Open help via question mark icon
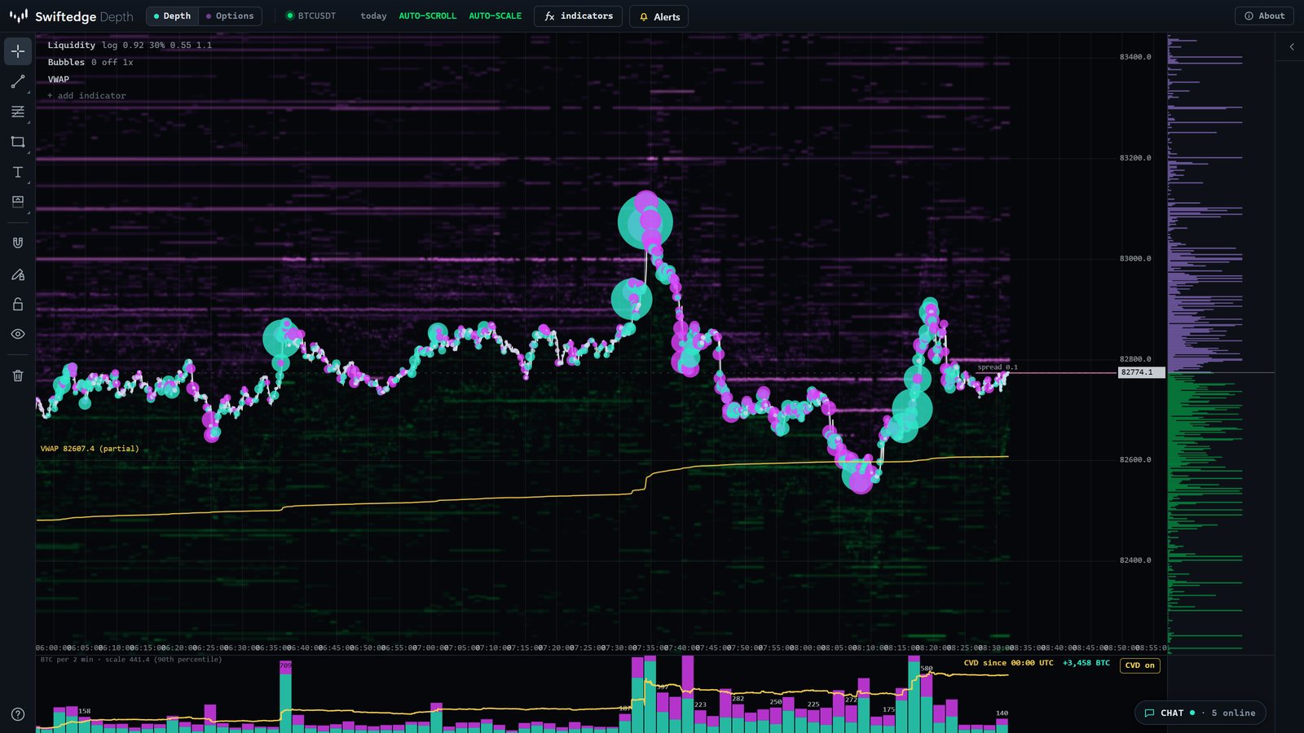 pos(18,714)
